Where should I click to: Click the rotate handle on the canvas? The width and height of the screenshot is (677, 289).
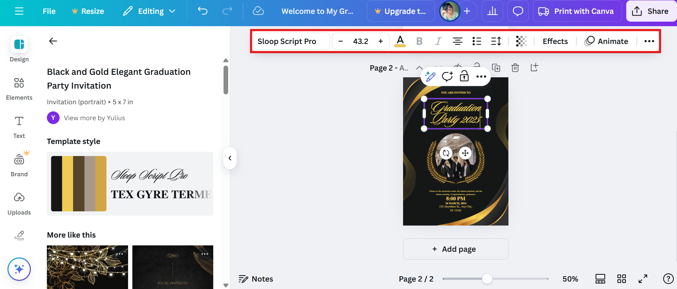coord(446,153)
